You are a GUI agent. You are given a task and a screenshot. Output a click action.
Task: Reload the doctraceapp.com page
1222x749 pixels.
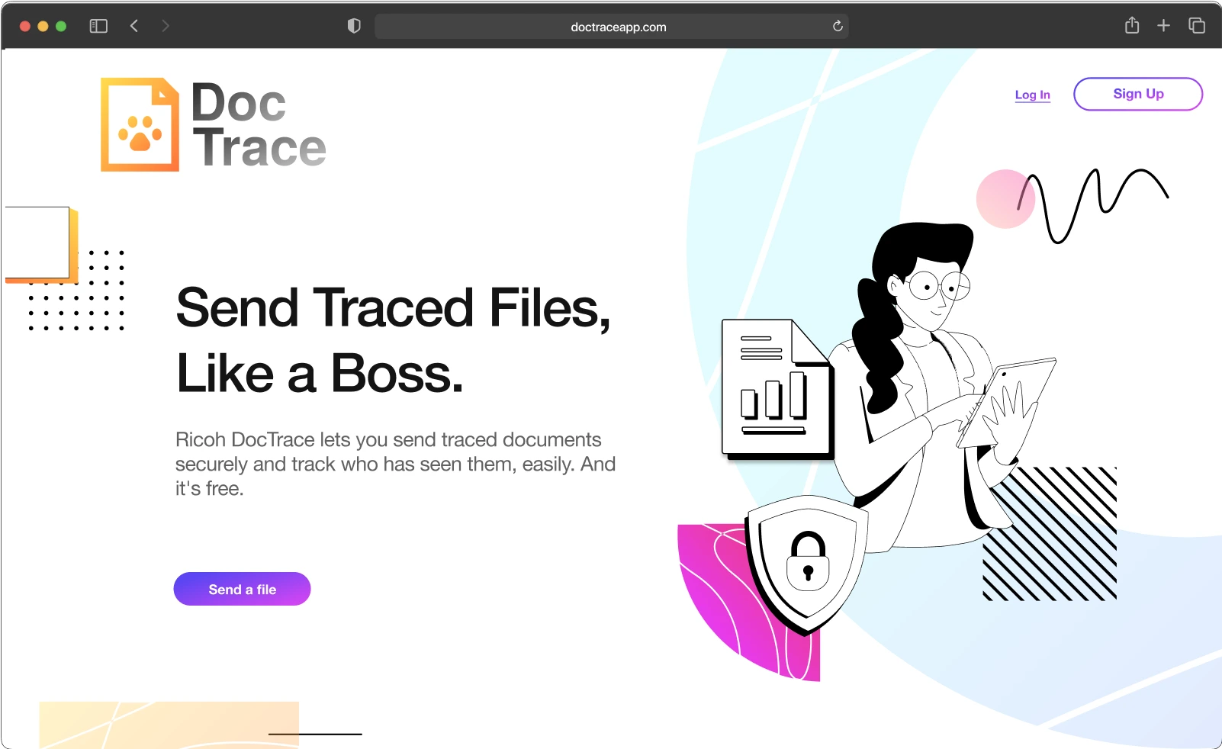click(838, 26)
